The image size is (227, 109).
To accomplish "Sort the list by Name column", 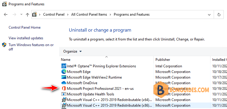I will pos(106,59).
